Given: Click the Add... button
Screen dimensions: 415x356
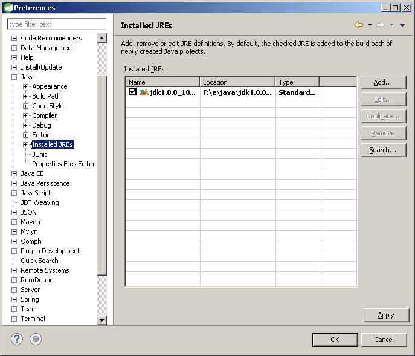Looking at the screenshot, I should click(383, 82).
